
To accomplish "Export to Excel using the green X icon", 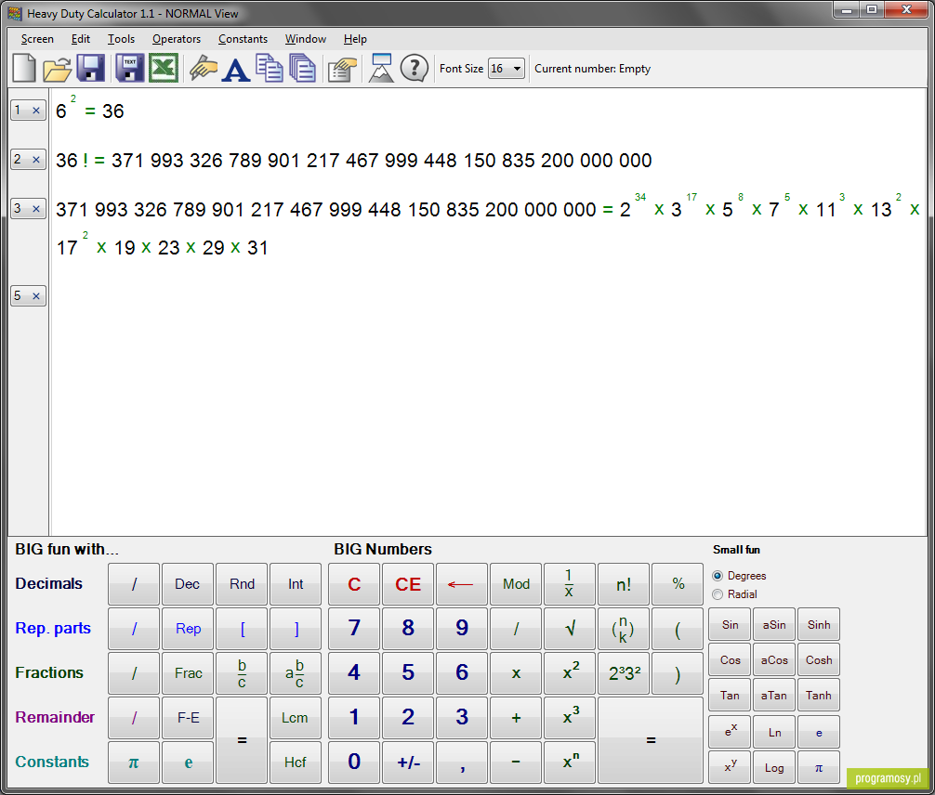I will [x=164, y=68].
